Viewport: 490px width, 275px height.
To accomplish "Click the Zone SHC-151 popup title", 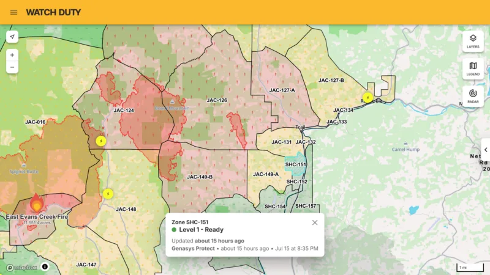I will [190, 222].
